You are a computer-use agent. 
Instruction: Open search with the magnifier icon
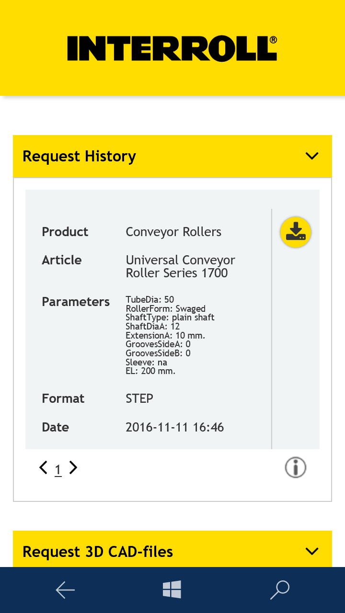[280, 590]
